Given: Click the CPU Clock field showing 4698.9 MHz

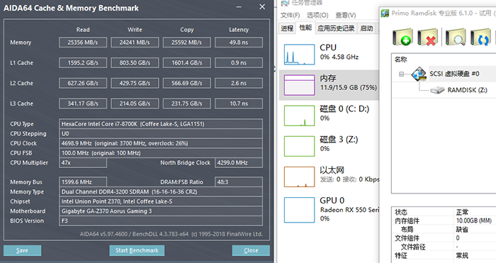Looking at the screenshot, I should tap(161, 143).
